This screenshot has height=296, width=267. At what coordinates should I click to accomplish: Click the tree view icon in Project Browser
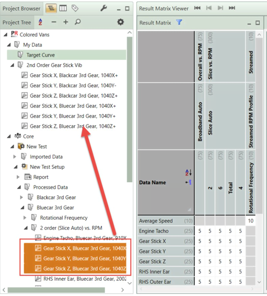click(51, 8)
